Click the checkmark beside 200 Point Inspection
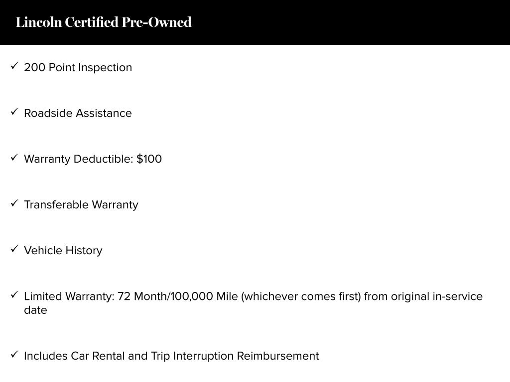The width and height of the screenshot is (510, 382). (14, 66)
